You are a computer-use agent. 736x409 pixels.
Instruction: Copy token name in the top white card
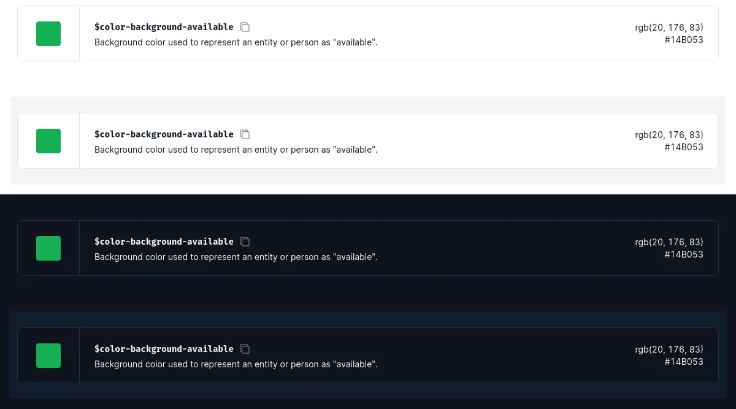click(x=245, y=27)
